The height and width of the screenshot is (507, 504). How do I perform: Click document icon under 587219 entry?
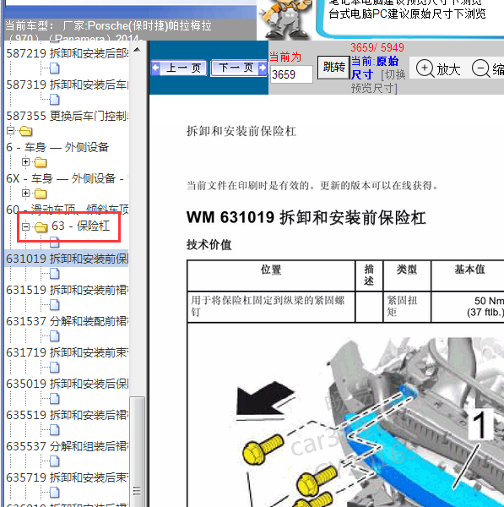click(55, 68)
